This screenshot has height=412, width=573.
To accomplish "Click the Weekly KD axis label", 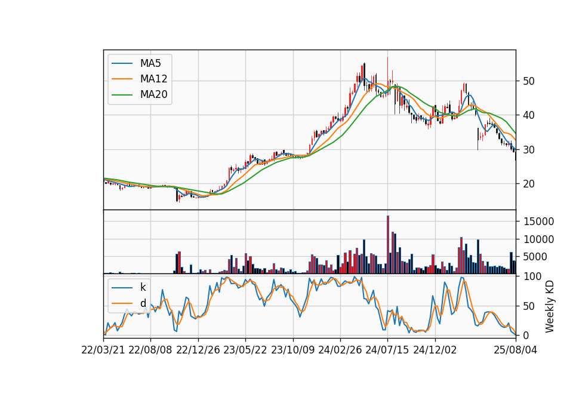I will [550, 307].
